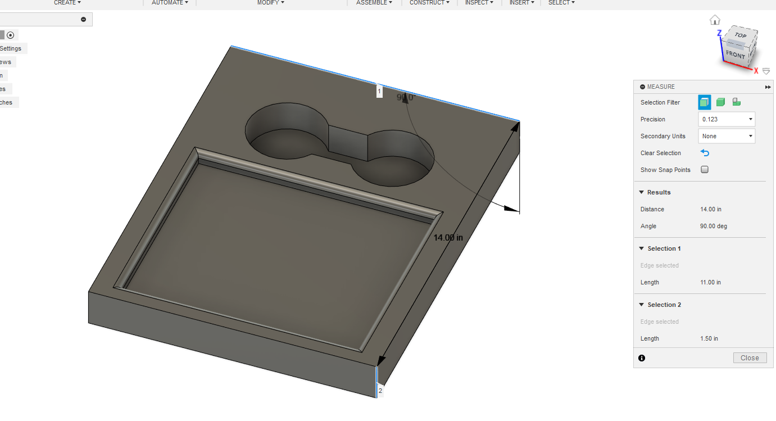Viewport: 776px width, 421px height.
Task: Click the 14.00 in dimension label in viewport
Action: point(448,238)
